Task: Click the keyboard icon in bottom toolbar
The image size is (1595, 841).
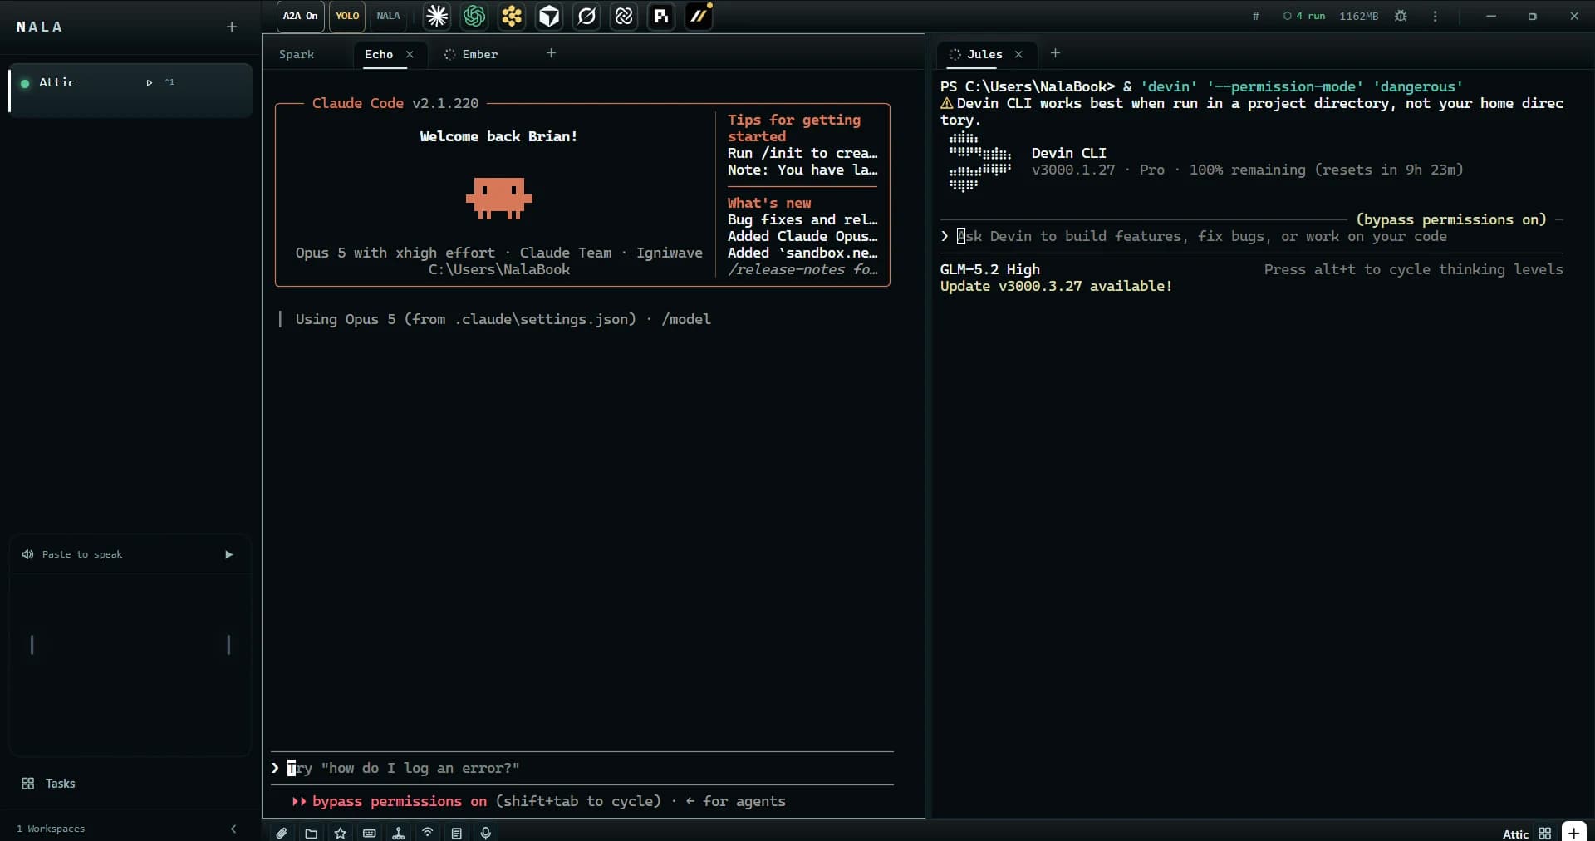Action: (369, 833)
